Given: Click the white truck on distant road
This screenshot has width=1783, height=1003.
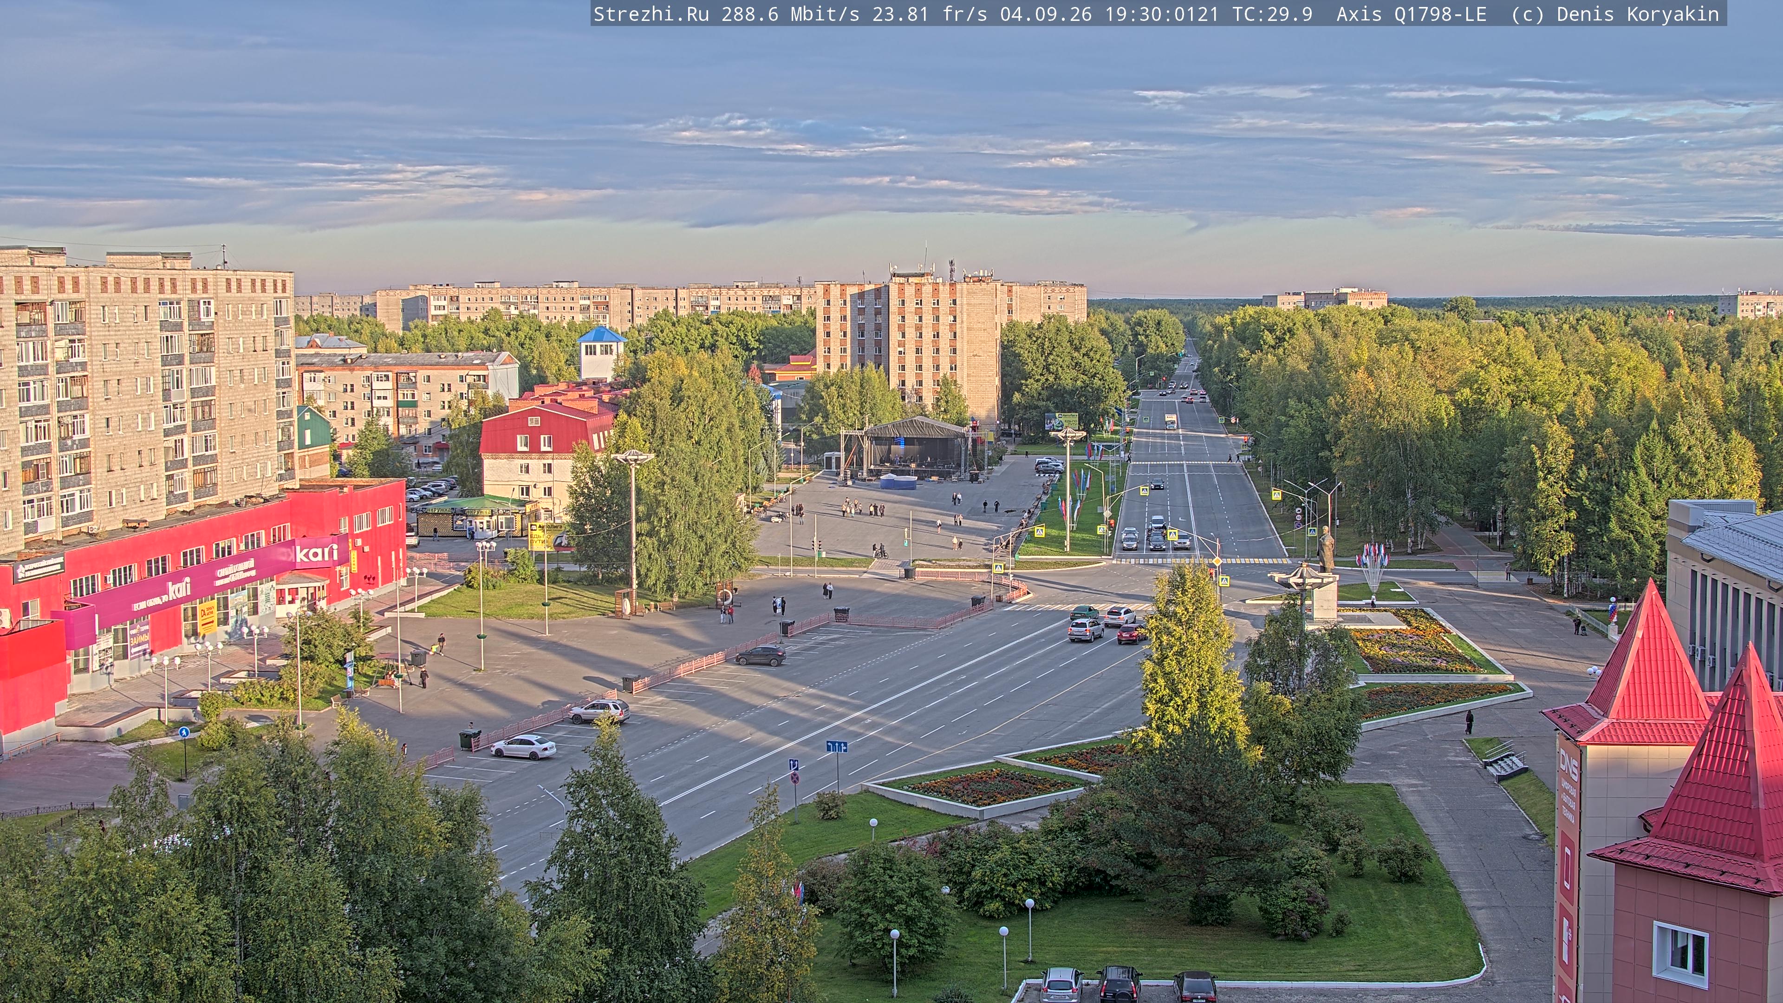Looking at the screenshot, I should click(1170, 421).
